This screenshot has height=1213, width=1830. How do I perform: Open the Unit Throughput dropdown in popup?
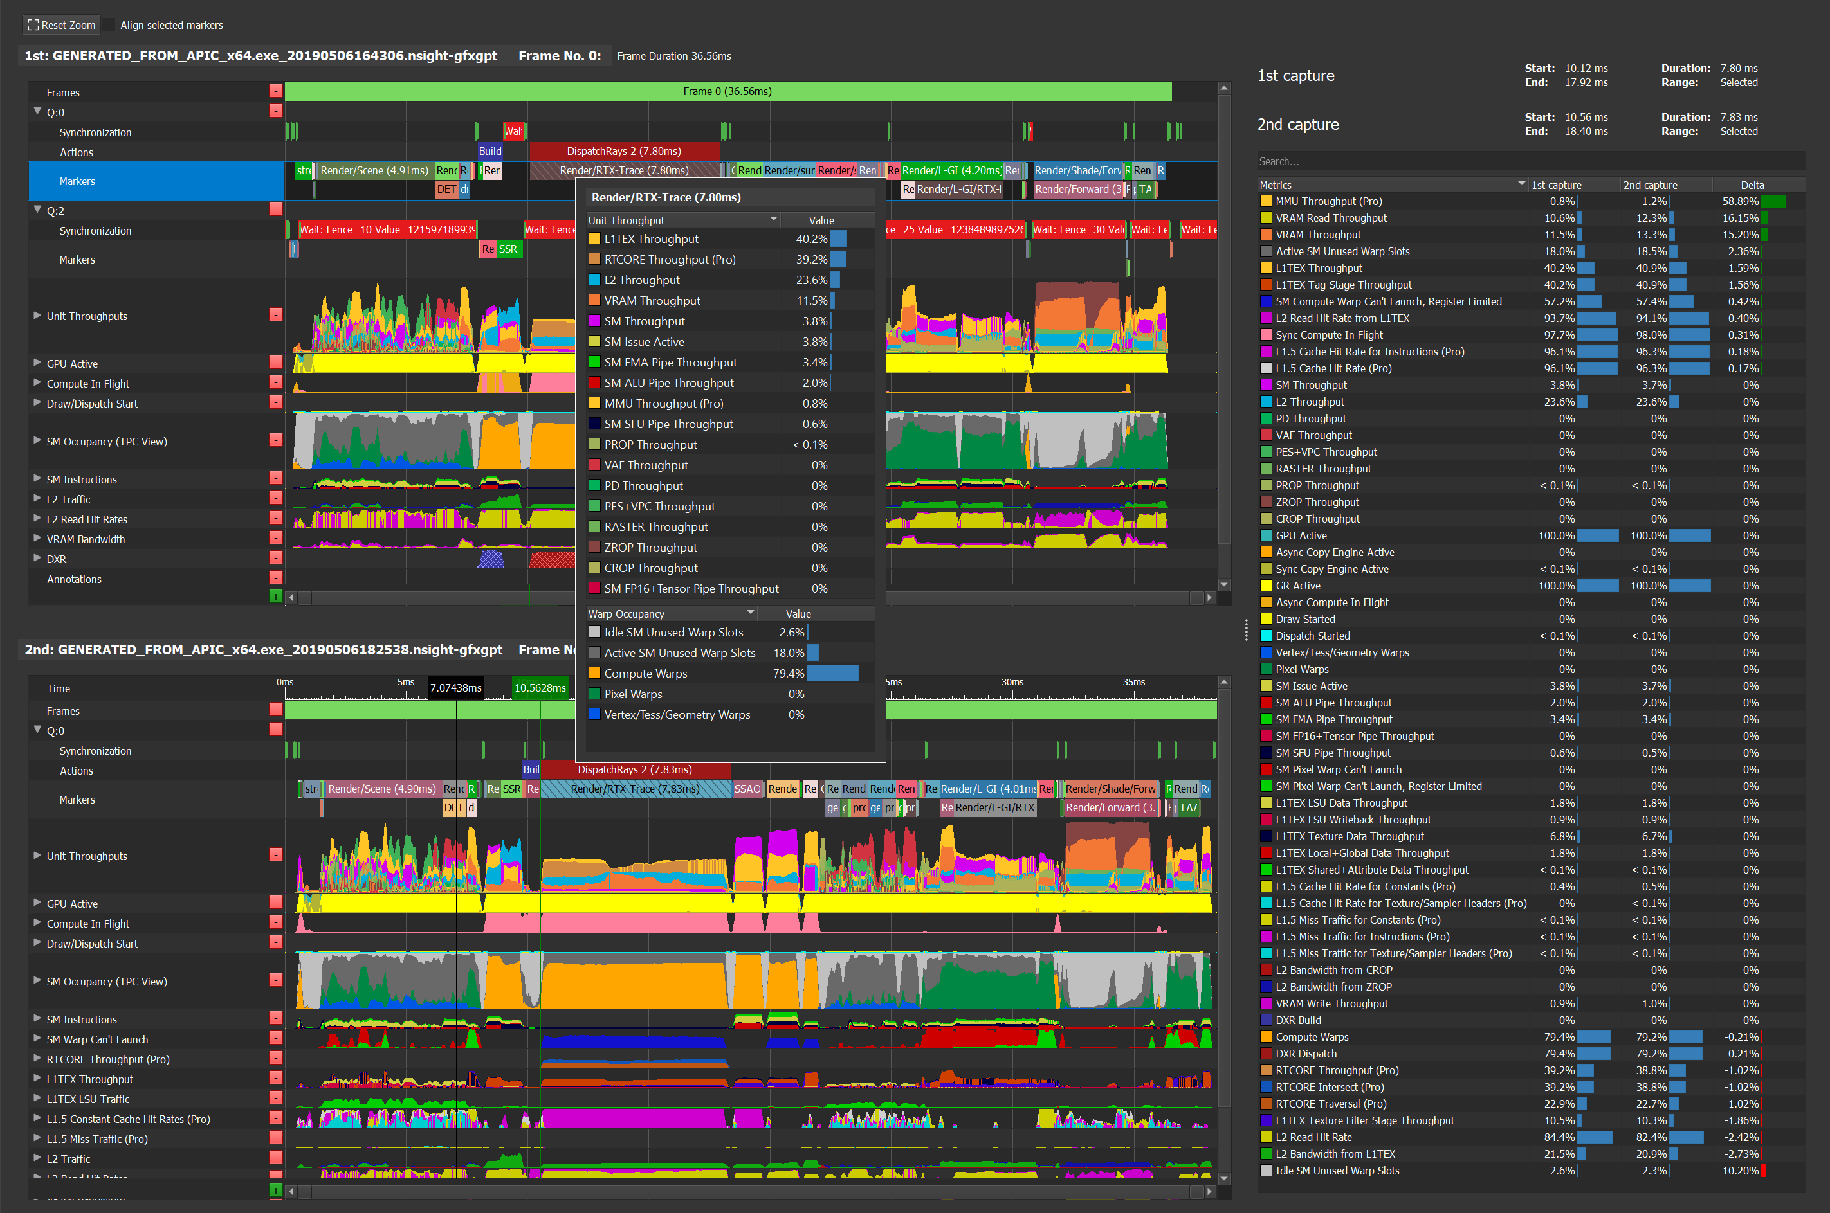click(x=773, y=220)
